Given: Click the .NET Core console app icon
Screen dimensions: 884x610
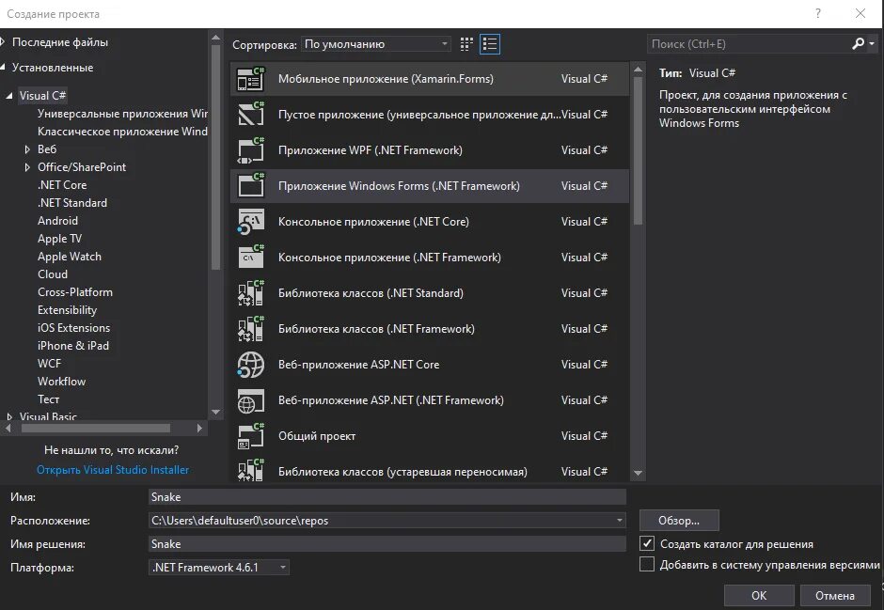Looking at the screenshot, I should 251,222.
